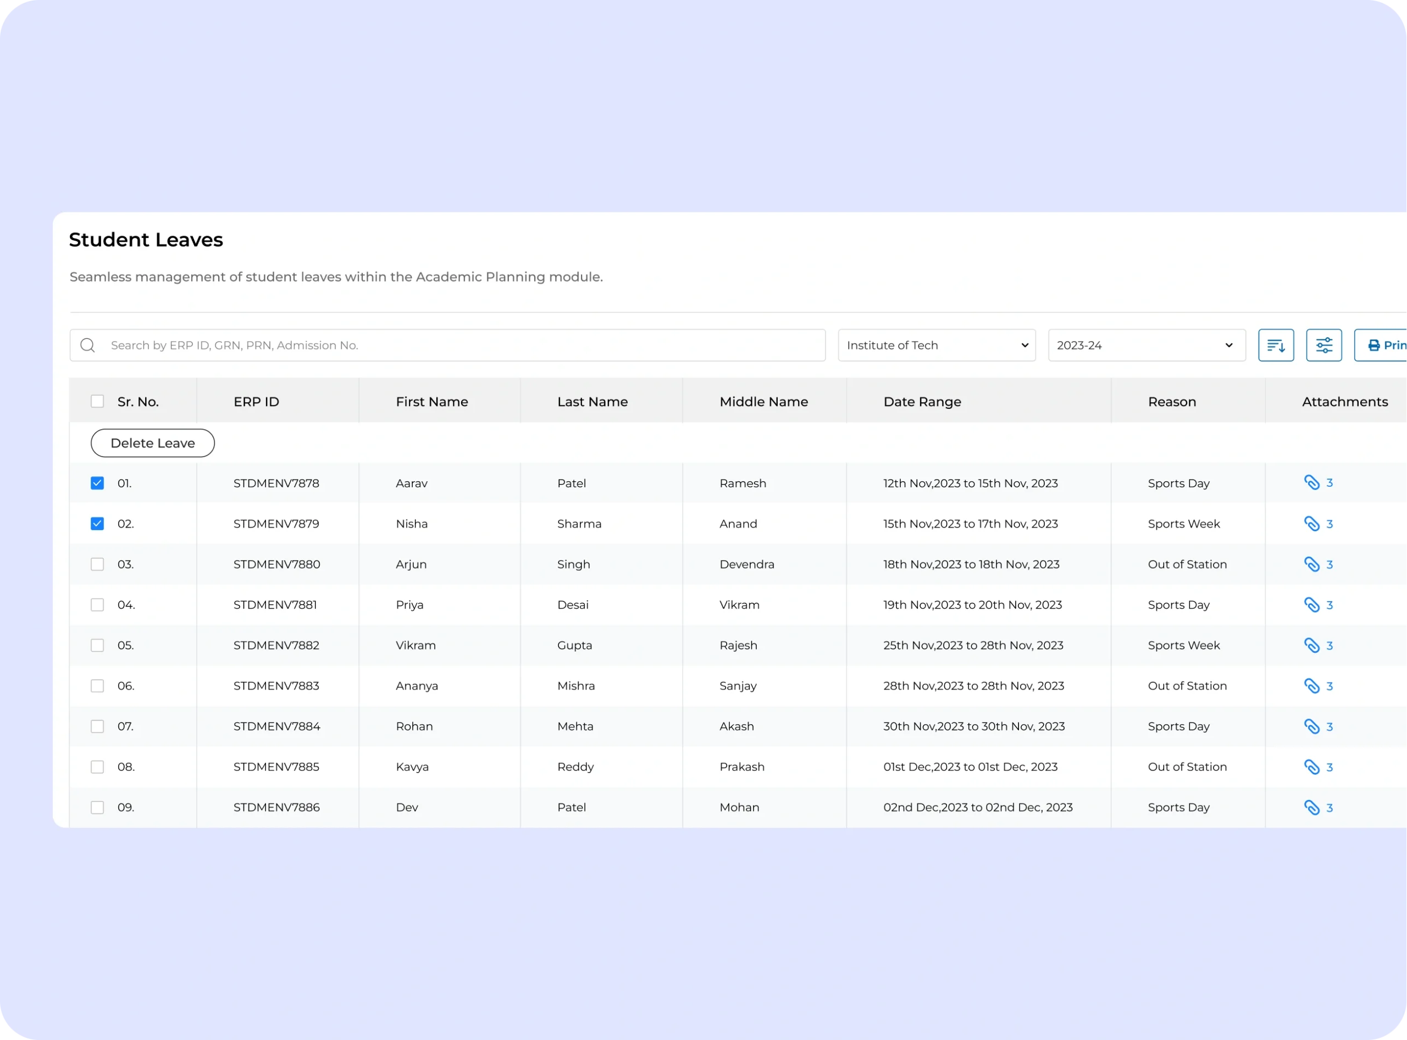Open the Institute of Tech dropdown
The height and width of the screenshot is (1040, 1407).
[x=936, y=345]
